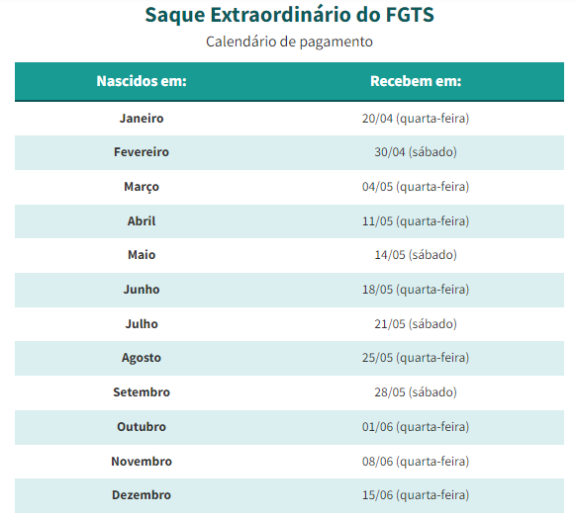Viewport: 575px width, 517px height.
Task: Click the 28/05 (sábado) date for Setembro
Action: click(x=416, y=392)
